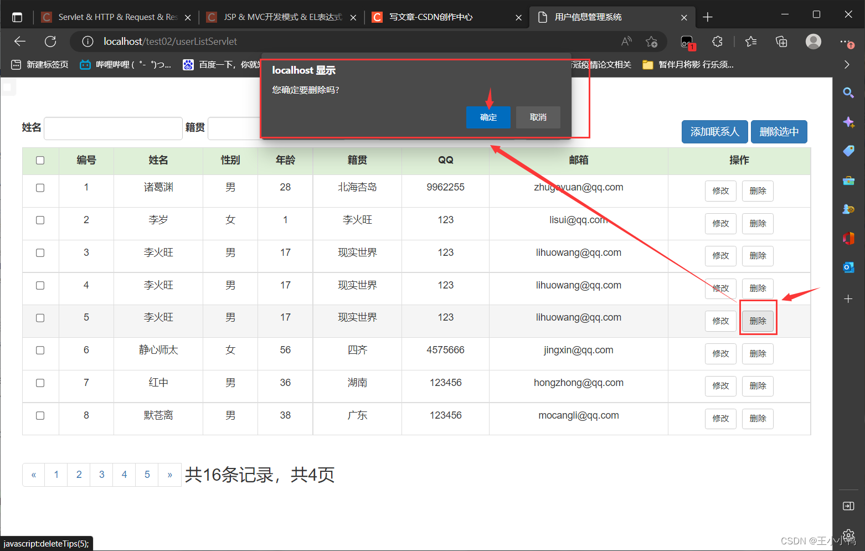The height and width of the screenshot is (551, 865).
Task: Open the Outlook icon in the sidebar
Action: point(848,267)
